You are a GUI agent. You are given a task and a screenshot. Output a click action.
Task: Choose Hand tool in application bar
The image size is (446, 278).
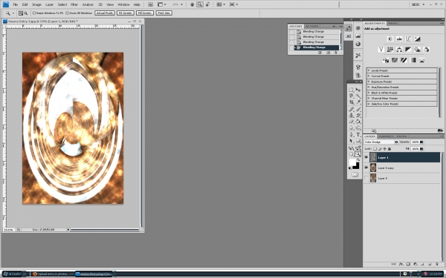coord(193,4)
